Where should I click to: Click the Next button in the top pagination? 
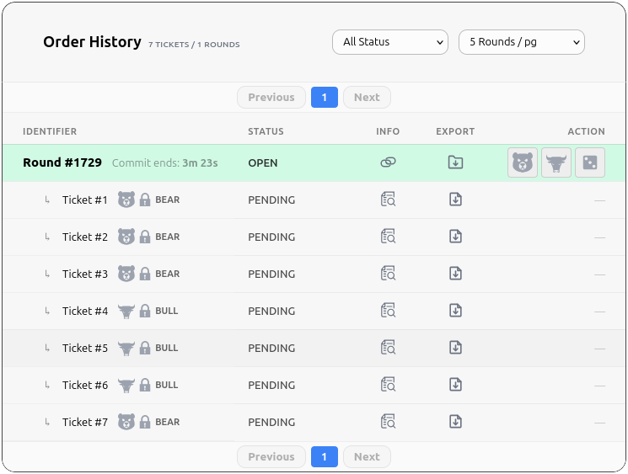click(367, 98)
